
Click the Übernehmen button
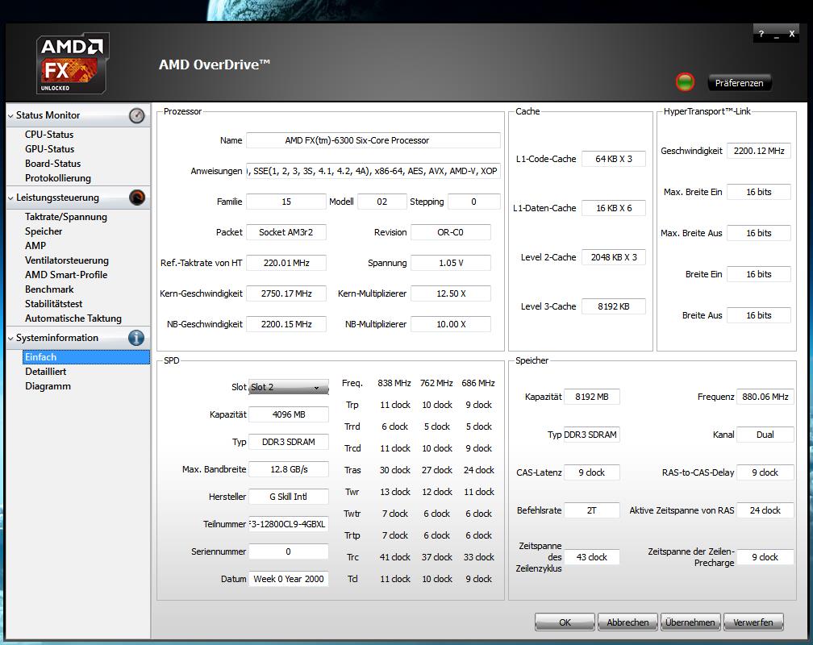point(690,622)
